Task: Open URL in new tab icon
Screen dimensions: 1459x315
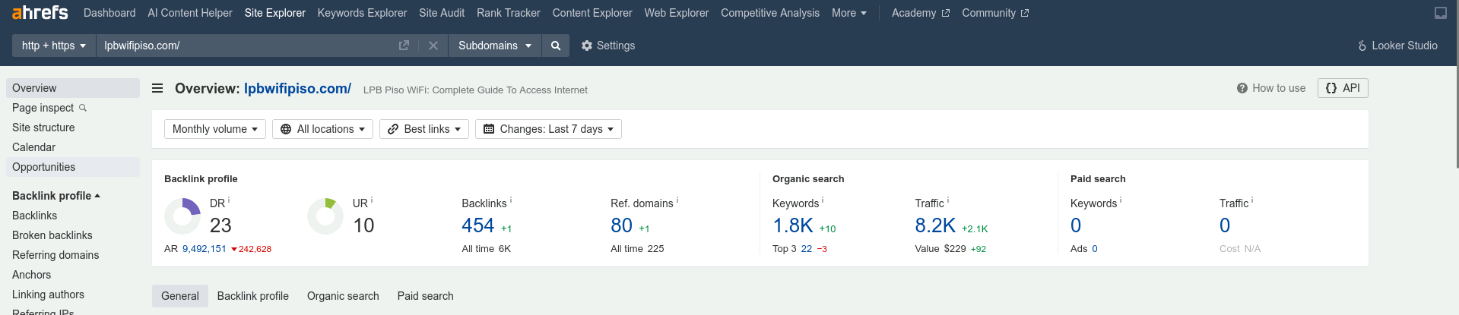Action: tap(404, 46)
